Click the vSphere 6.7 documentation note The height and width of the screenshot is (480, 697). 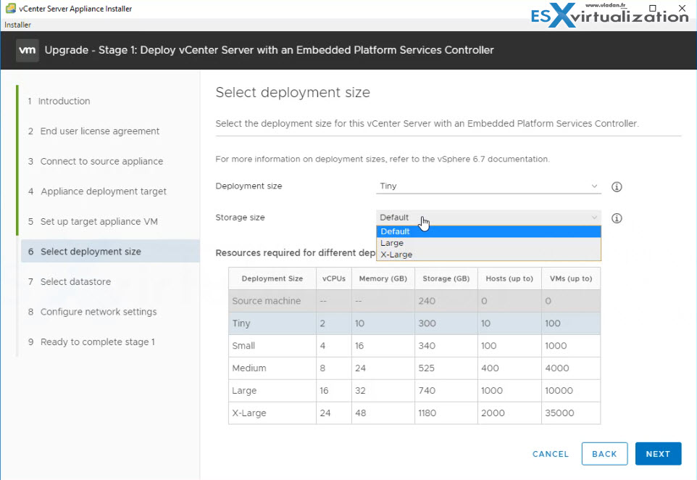click(383, 160)
